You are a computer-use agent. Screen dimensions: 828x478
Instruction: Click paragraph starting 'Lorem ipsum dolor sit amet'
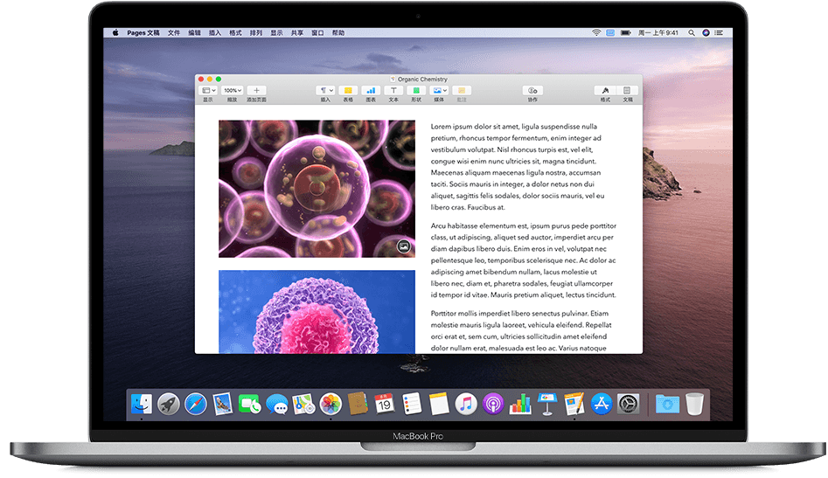(518, 167)
